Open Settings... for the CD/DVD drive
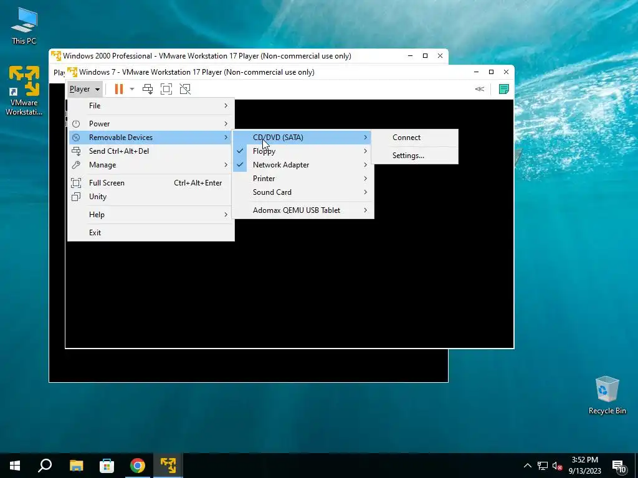This screenshot has height=478, width=638. (x=414, y=156)
